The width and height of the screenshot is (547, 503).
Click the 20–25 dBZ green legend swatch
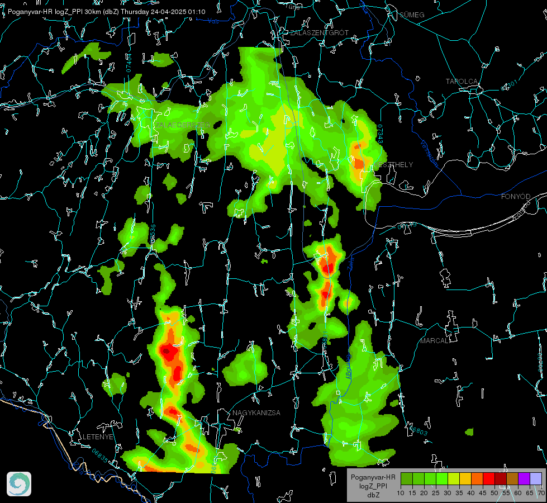click(x=430, y=478)
